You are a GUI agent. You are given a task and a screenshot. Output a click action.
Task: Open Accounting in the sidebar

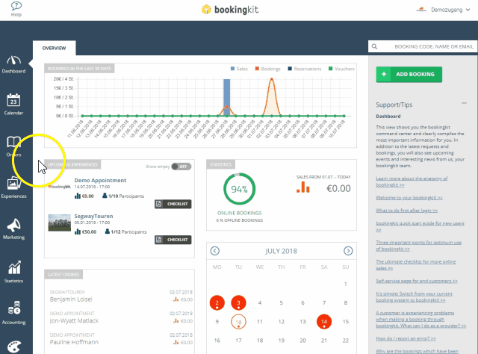pos(13,313)
